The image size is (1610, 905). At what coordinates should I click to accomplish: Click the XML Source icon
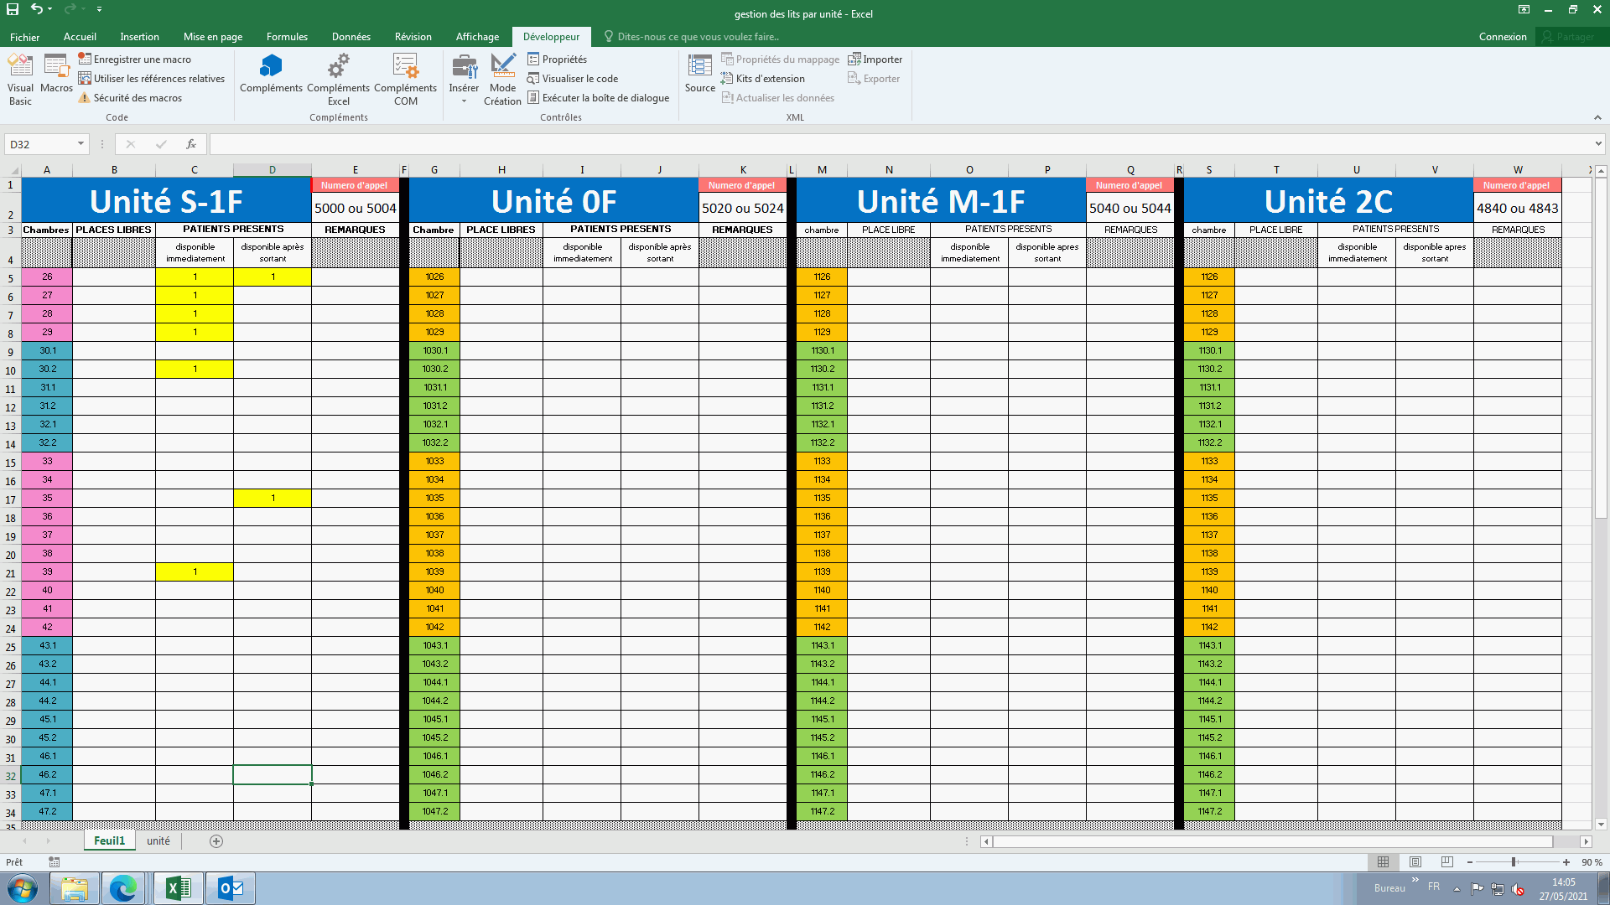pos(699,74)
